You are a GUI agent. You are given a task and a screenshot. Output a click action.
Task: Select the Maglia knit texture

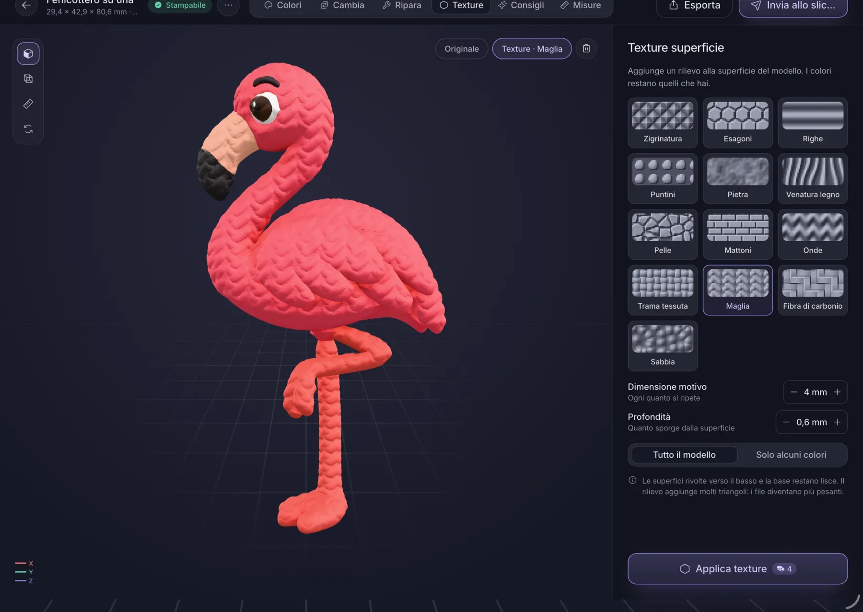tap(737, 290)
